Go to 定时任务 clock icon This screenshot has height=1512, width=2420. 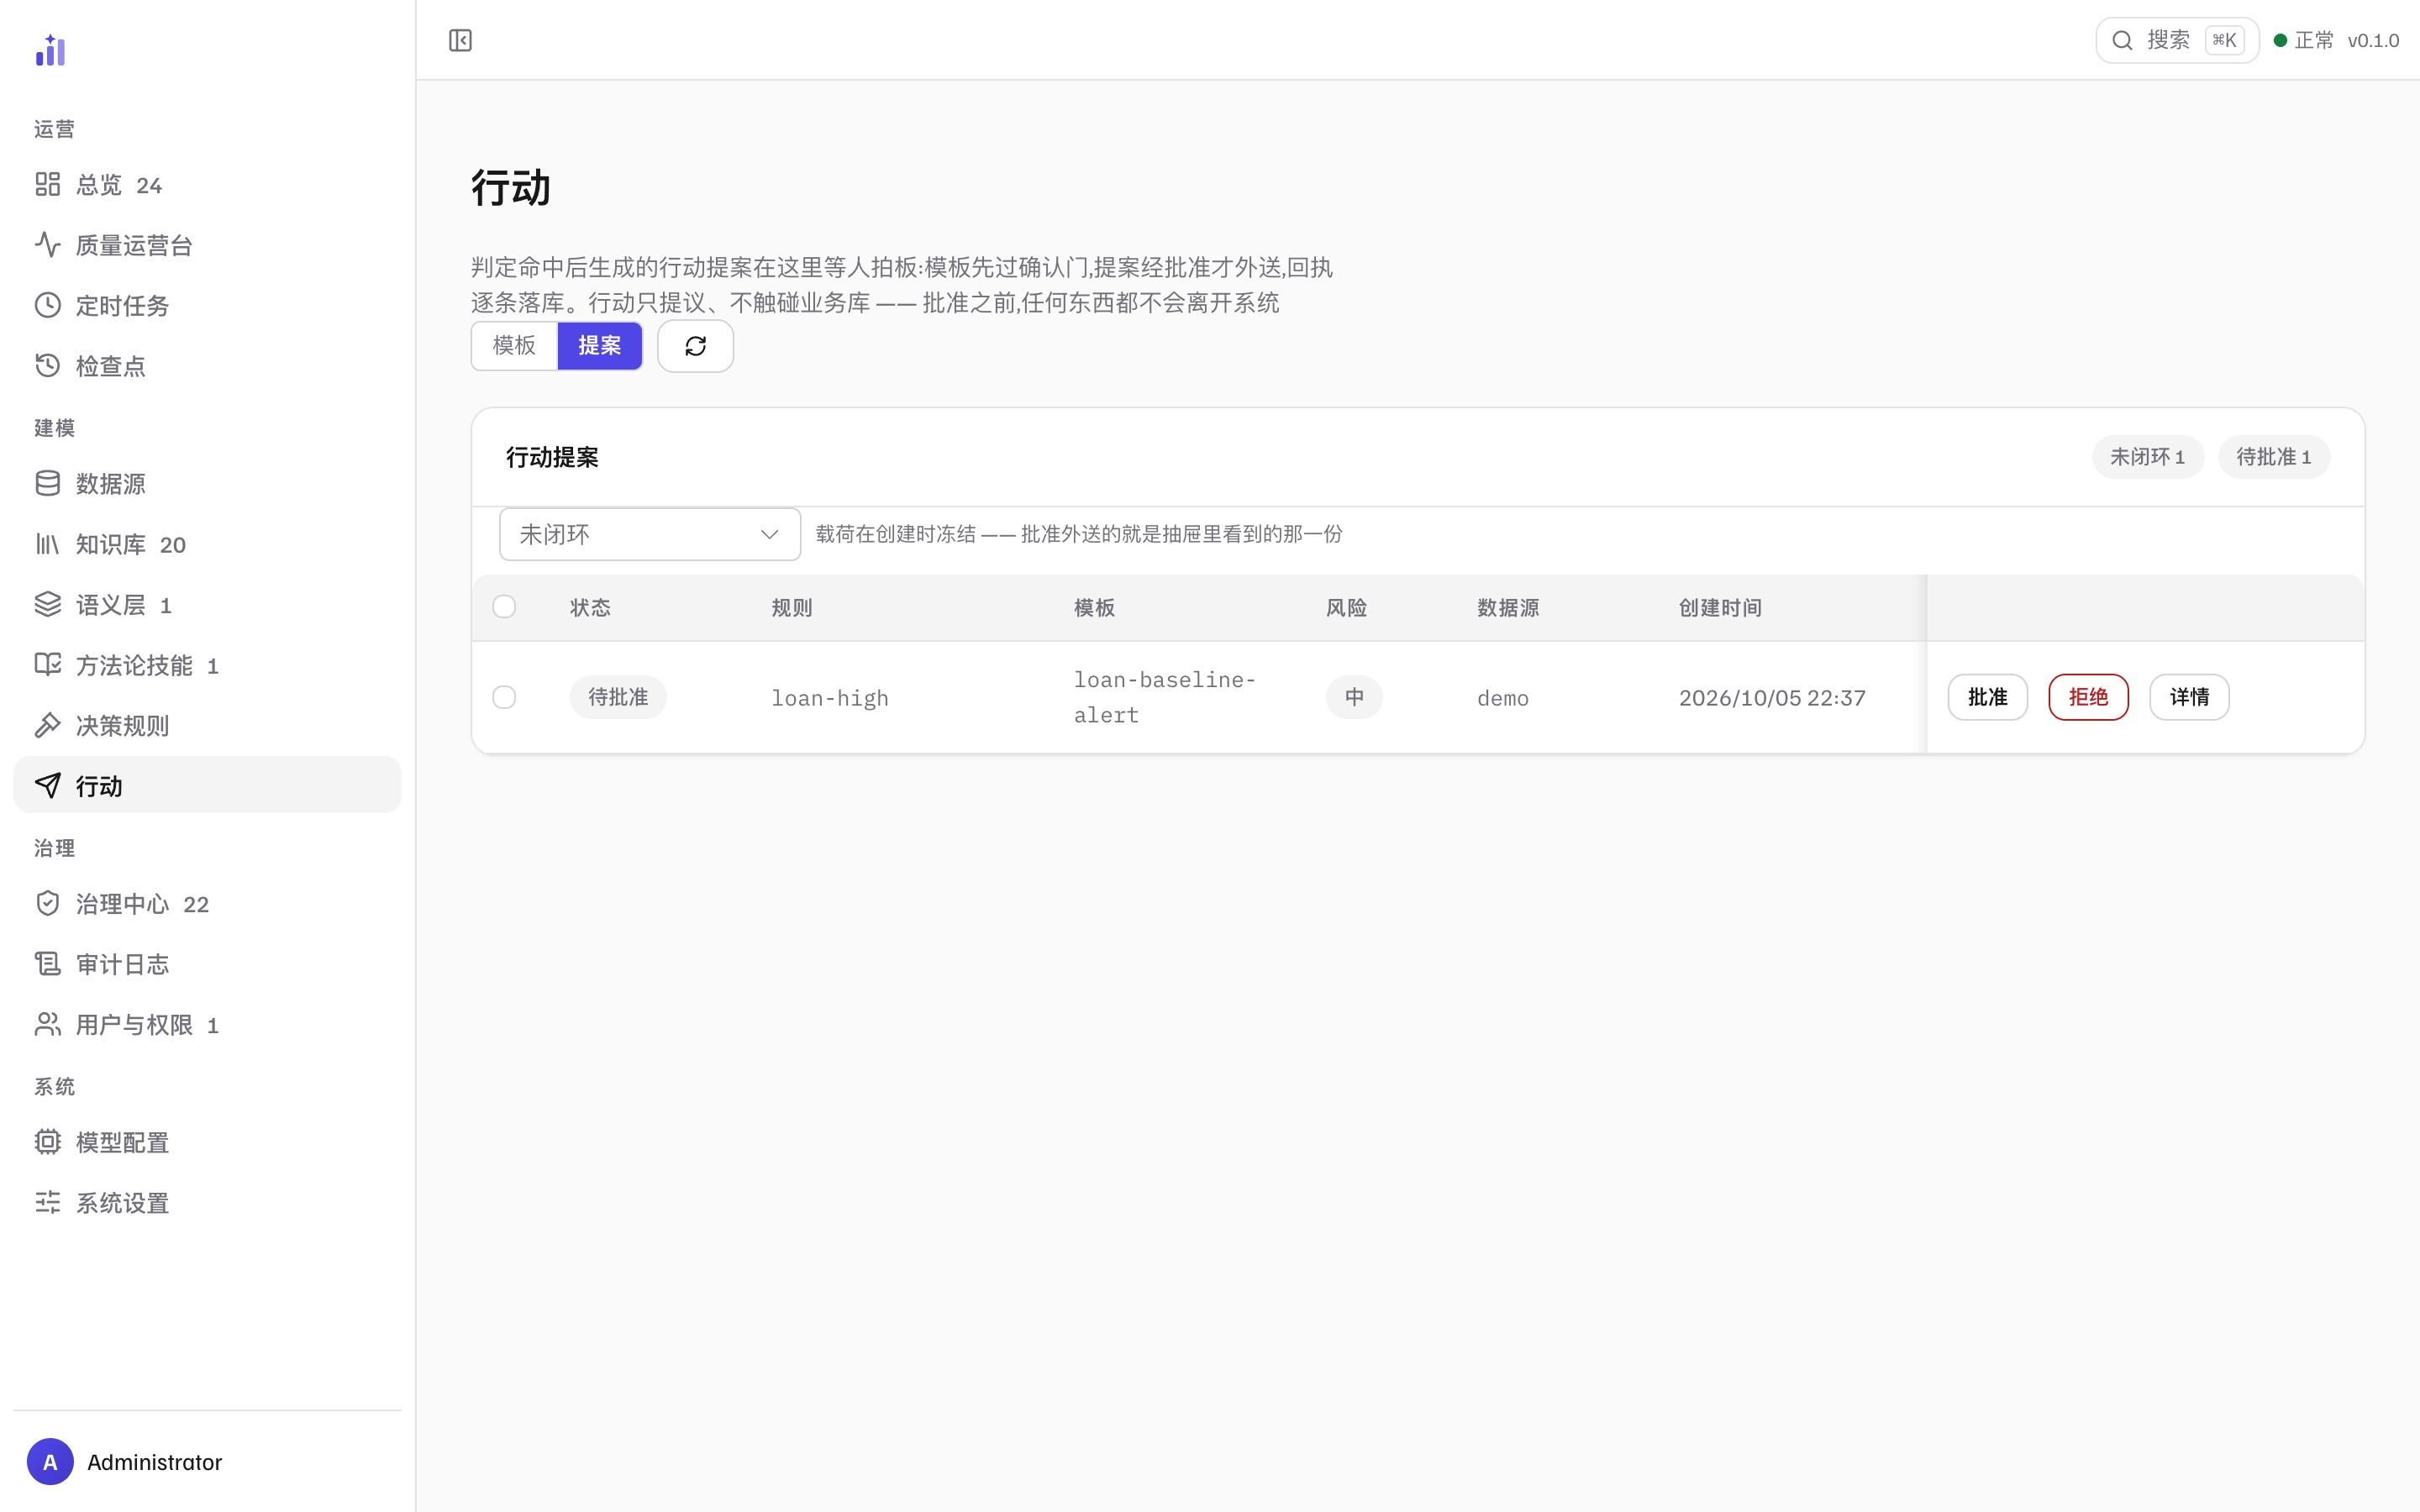pos(47,305)
